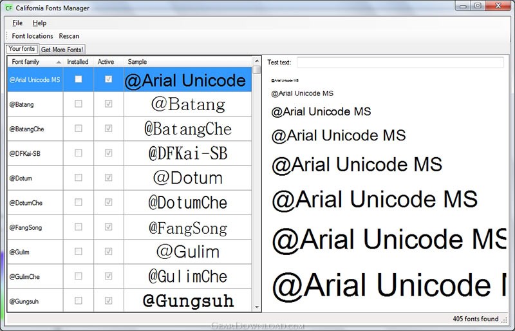
Task: Click Font locations in toolbar
Action: point(32,36)
